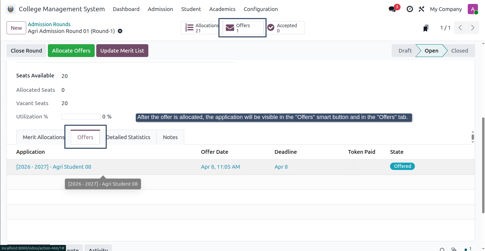Open the Dashboard menu
Screen dimensions: 485x251
point(126,9)
